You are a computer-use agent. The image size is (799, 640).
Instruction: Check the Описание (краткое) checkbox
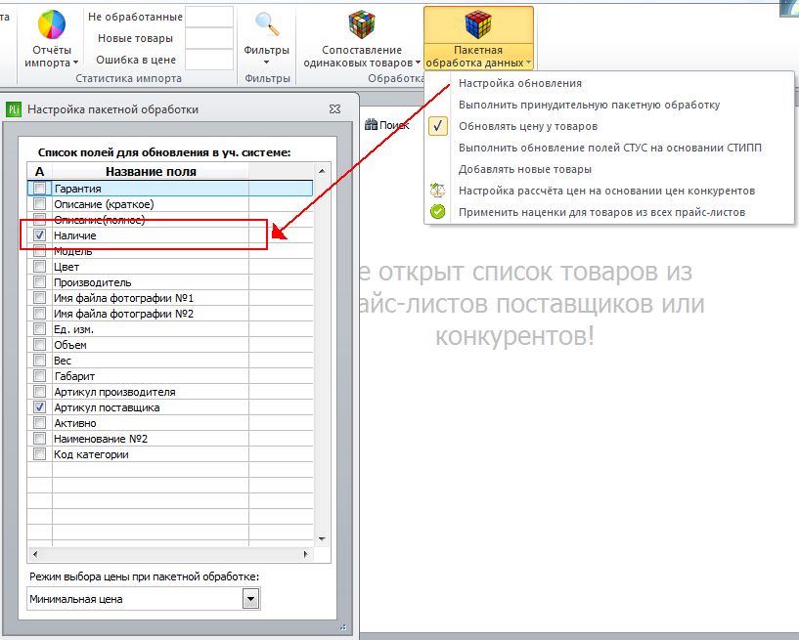click(x=39, y=203)
